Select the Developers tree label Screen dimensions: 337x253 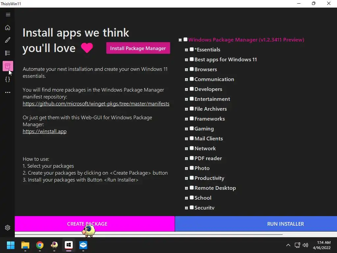point(208,89)
